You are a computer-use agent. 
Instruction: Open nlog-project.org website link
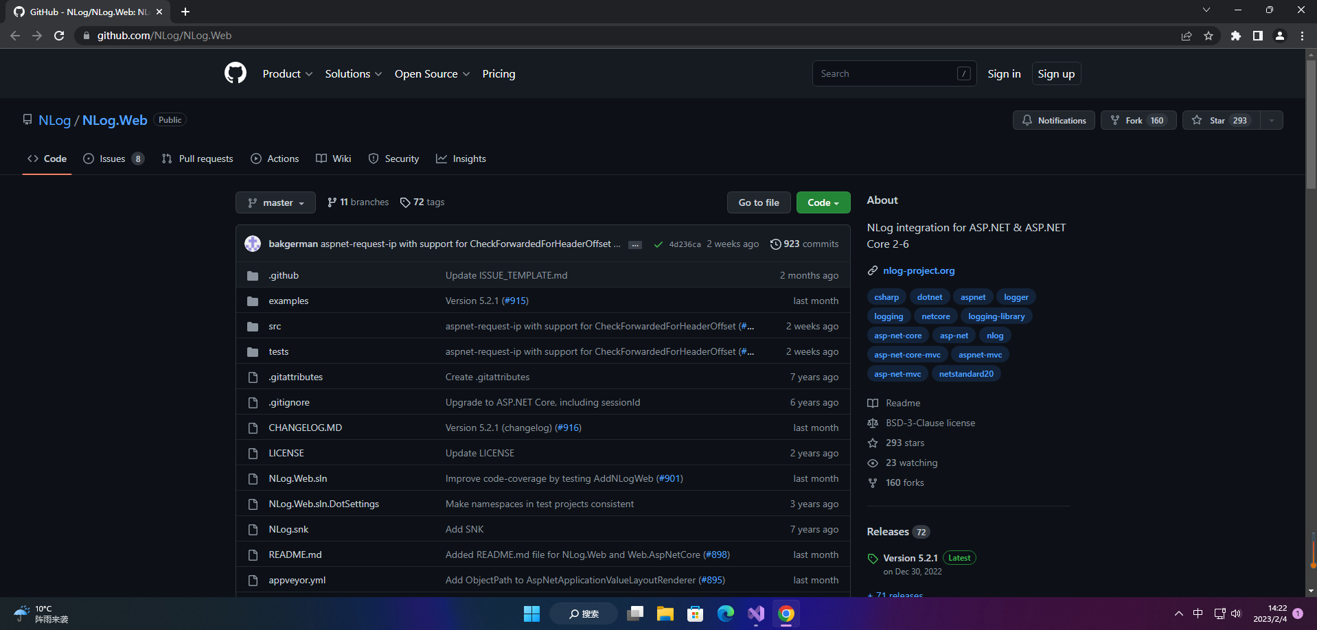(x=919, y=270)
